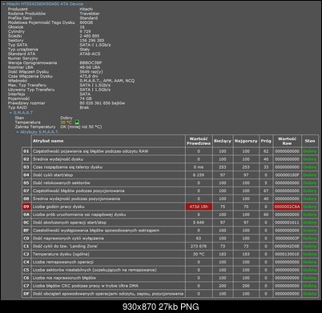Click the green temperature status icon
The image size is (322, 313).
[77, 122]
